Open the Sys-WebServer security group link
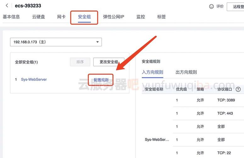 [34, 79]
